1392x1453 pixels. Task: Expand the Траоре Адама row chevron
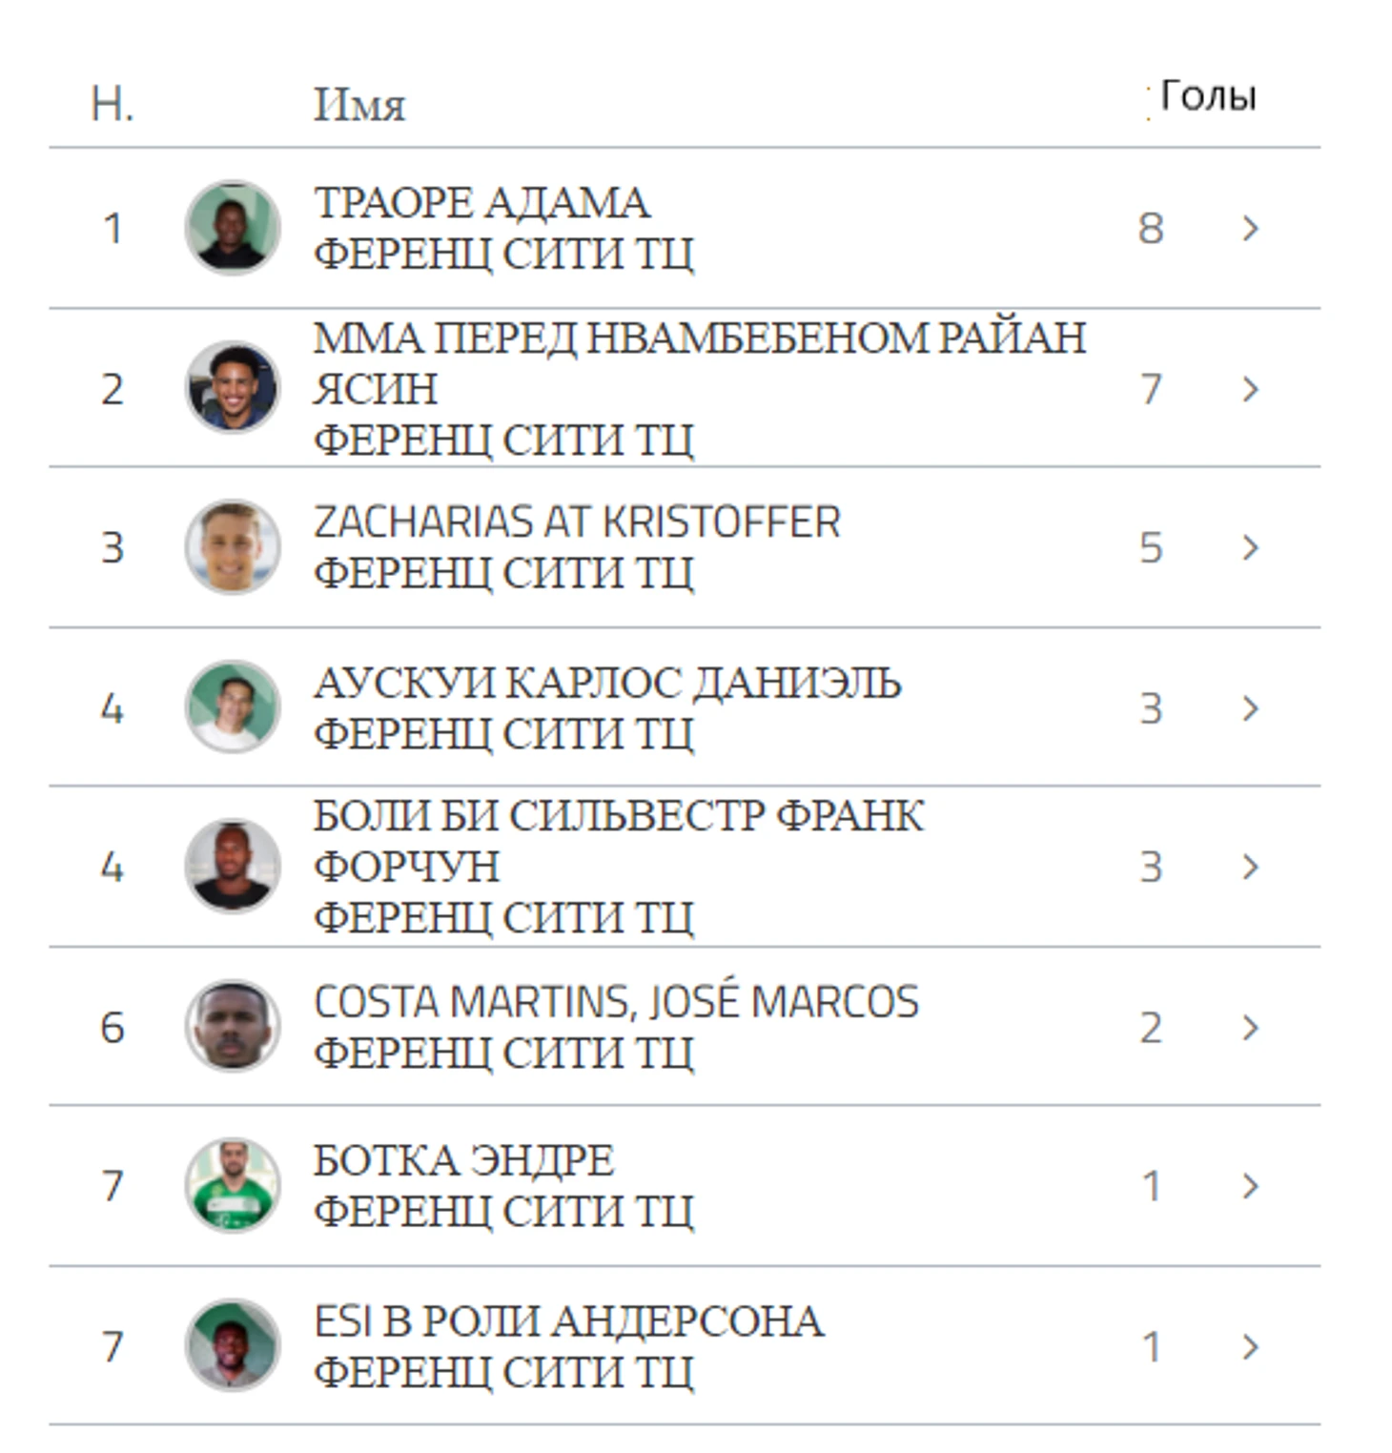(1250, 228)
